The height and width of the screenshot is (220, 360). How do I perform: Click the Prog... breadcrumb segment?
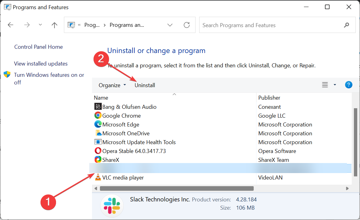tap(92, 25)
